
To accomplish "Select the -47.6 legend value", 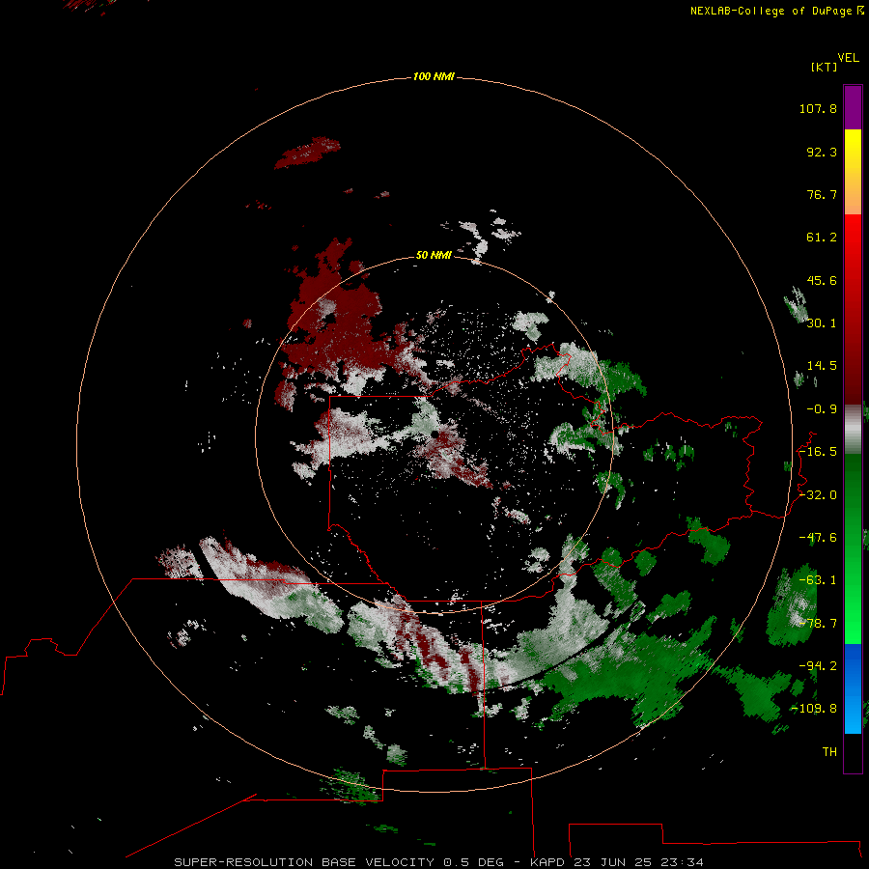I will pyautogui.click(x=818, y=538).
